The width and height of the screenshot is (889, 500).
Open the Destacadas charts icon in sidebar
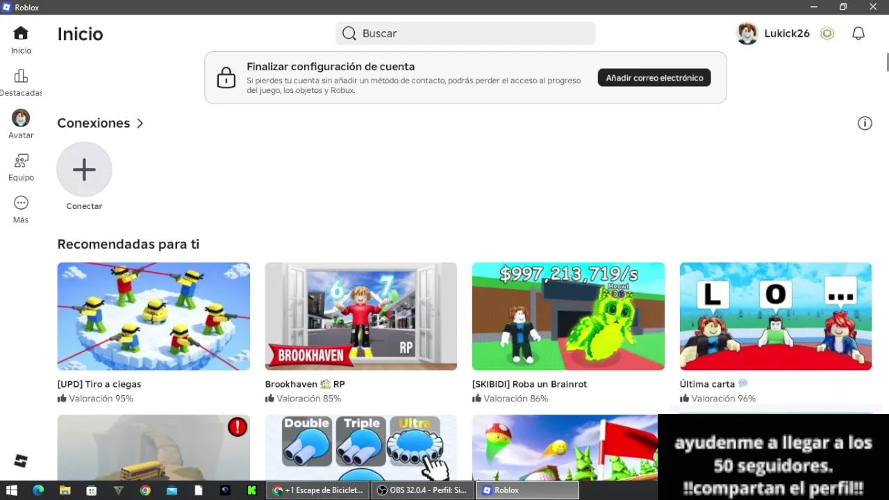(21, 76)
